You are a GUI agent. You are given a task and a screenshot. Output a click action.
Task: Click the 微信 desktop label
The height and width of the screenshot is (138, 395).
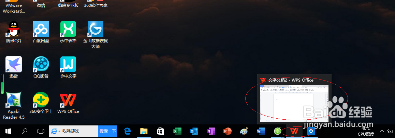click(x=41, y=5)
